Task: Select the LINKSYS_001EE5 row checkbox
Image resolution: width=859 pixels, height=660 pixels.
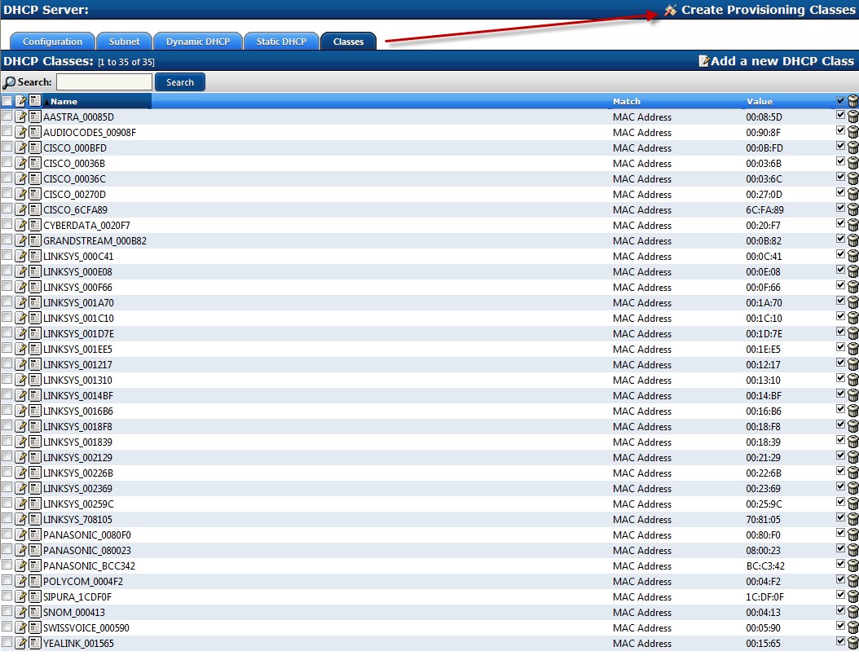Action: click(x=7, y=348)
